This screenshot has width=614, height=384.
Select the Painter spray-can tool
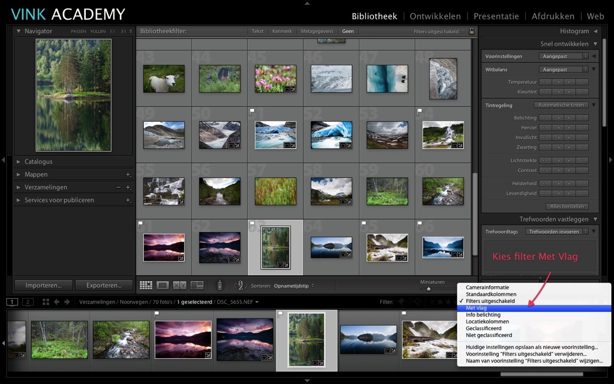(x=220, y=285)
